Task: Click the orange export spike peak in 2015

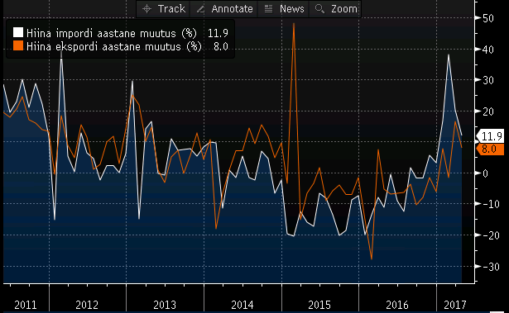Action: coord(294,23)
